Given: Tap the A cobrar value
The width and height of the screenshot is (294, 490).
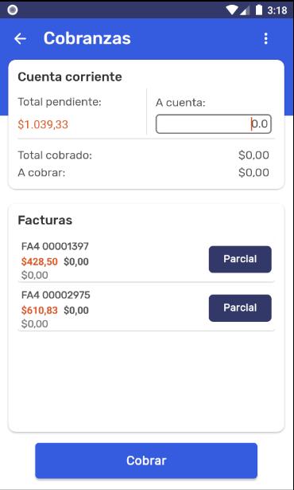Looking at the screenshot, I should click(253, 173).
